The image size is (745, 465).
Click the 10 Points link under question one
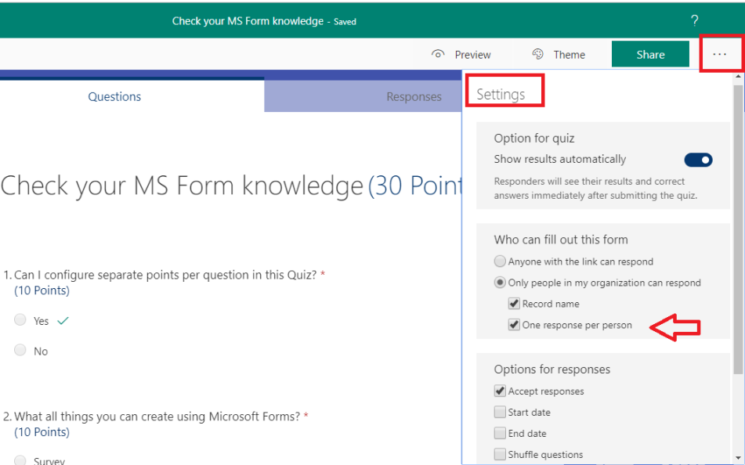42,290
